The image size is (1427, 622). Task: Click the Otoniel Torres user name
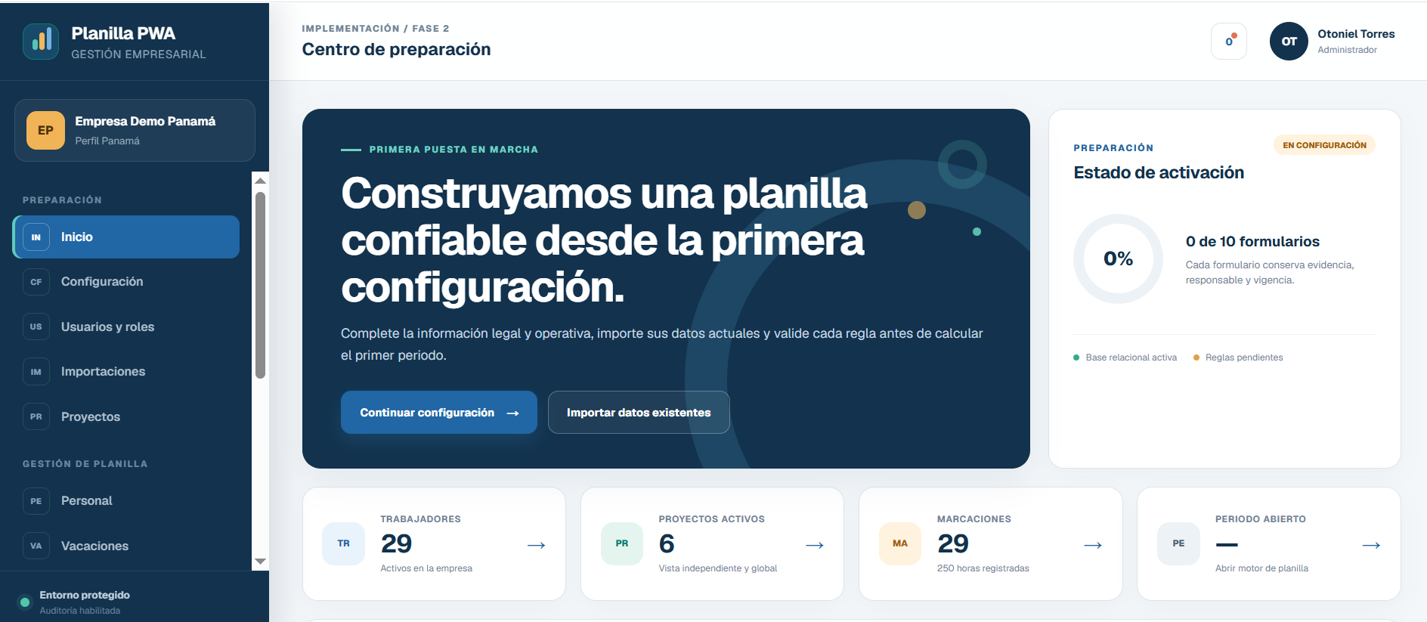[x=1356, y=34]
